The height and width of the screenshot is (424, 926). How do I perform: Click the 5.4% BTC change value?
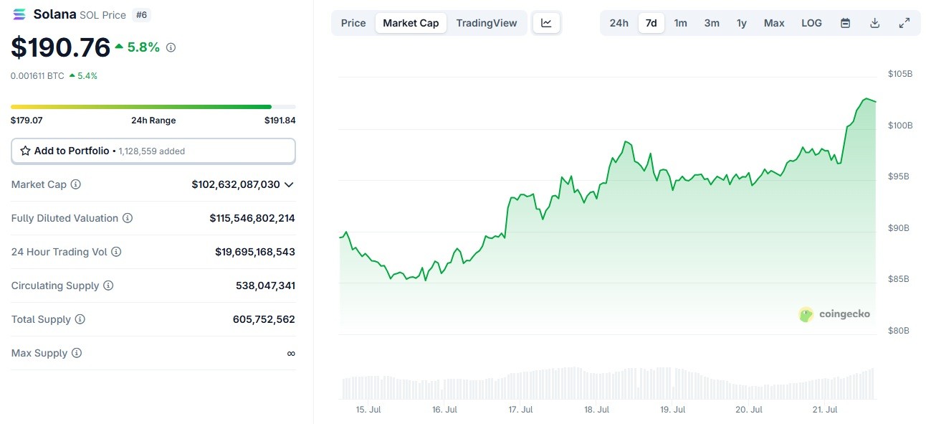[x=87, y=75]
